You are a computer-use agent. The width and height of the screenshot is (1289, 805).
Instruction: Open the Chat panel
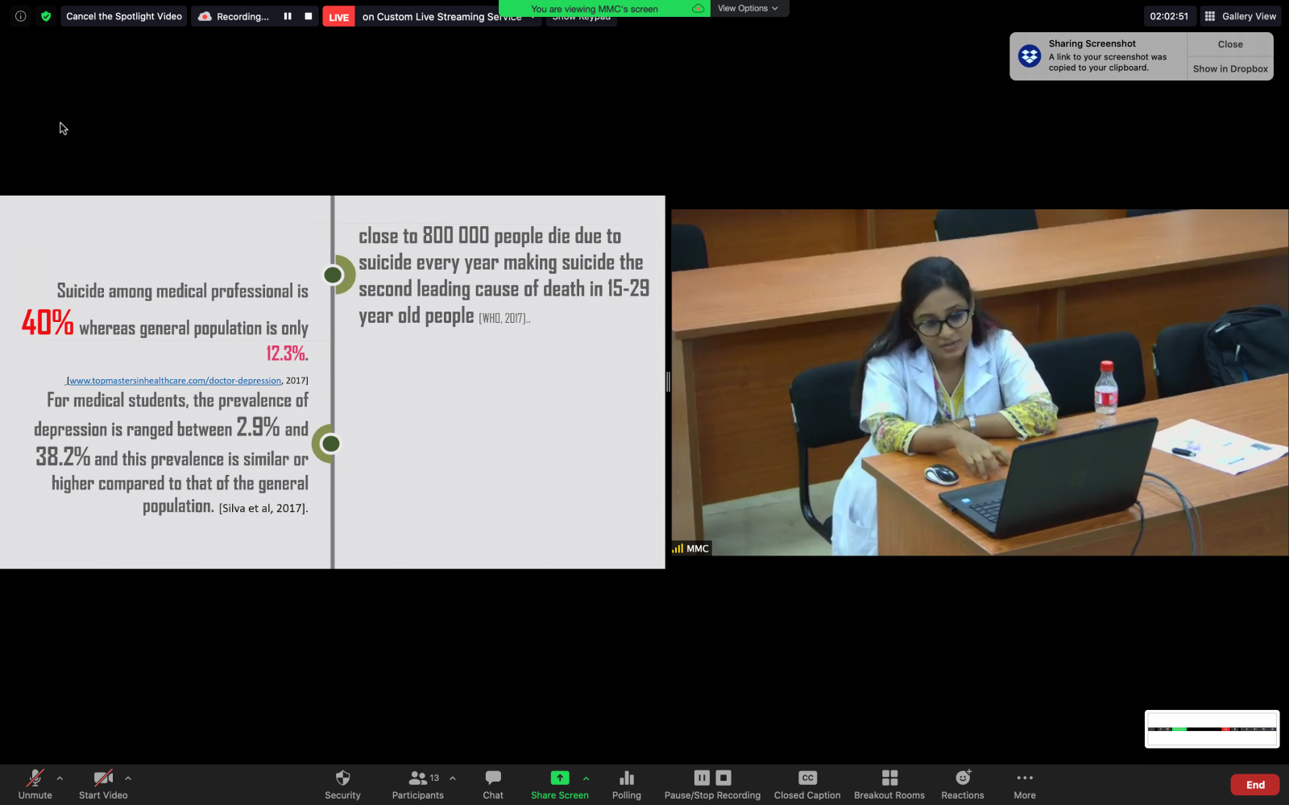point(493,778)
